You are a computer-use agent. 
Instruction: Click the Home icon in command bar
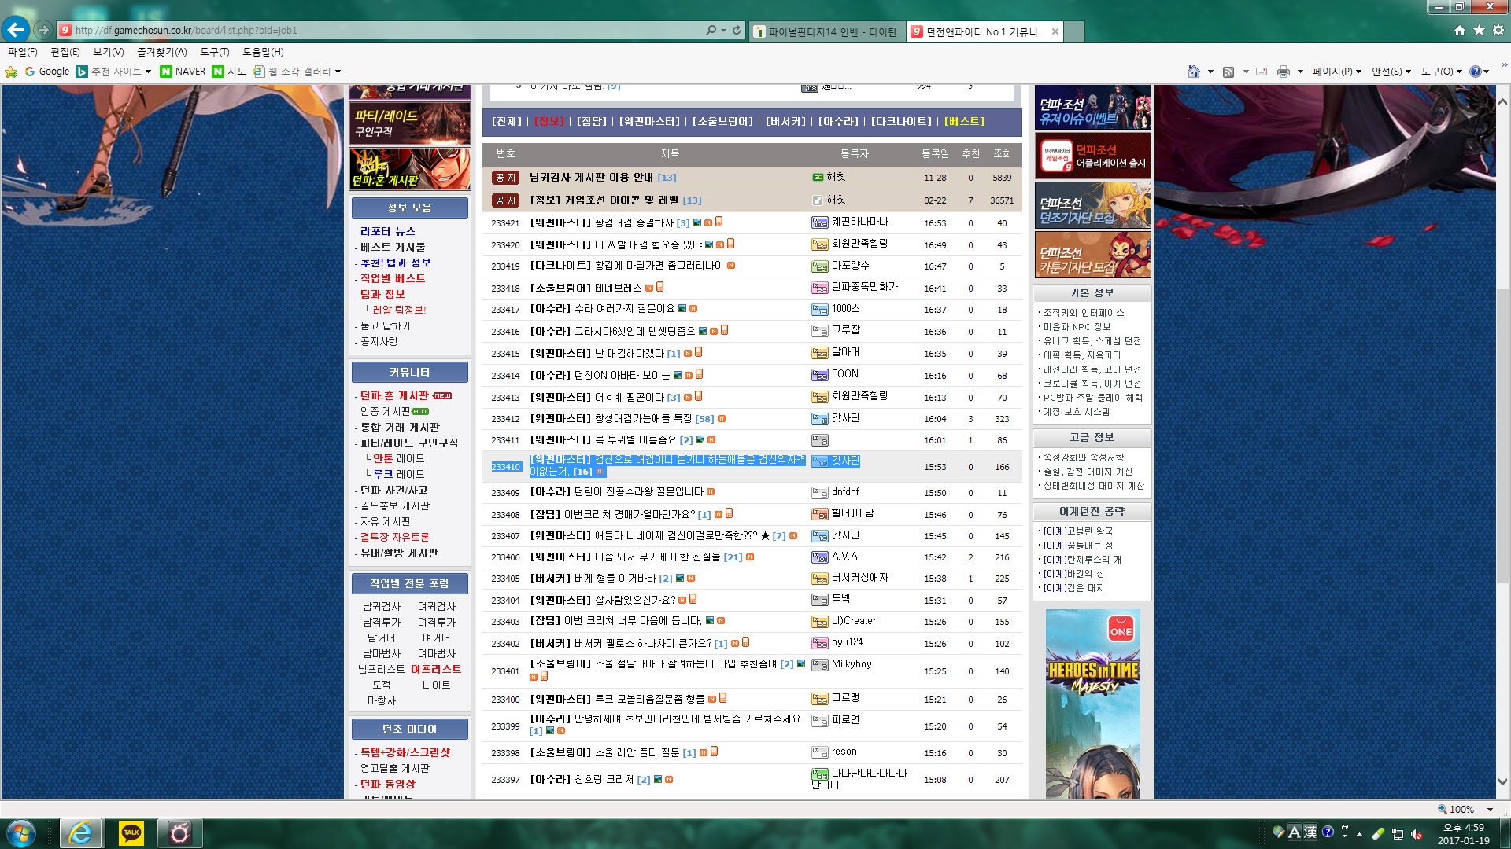coord(1193,72)
